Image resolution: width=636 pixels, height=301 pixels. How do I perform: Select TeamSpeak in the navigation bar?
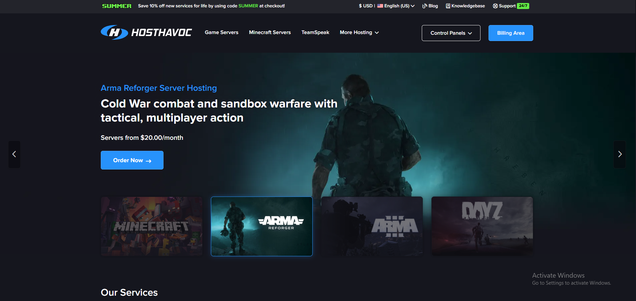click(315, 32)
